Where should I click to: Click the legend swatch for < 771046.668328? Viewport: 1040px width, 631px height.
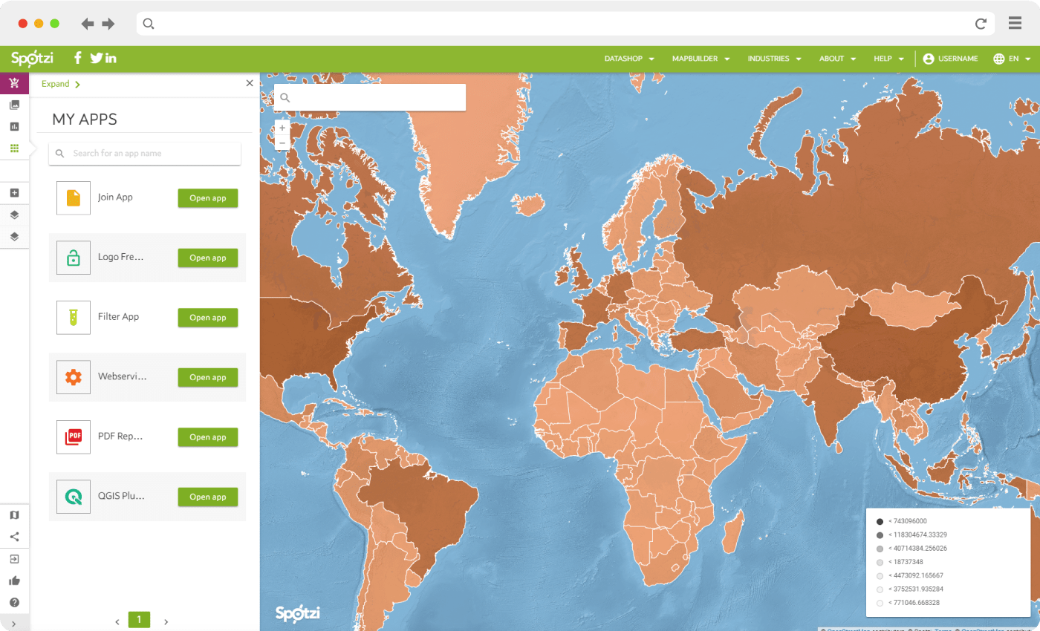pos(880,603)
